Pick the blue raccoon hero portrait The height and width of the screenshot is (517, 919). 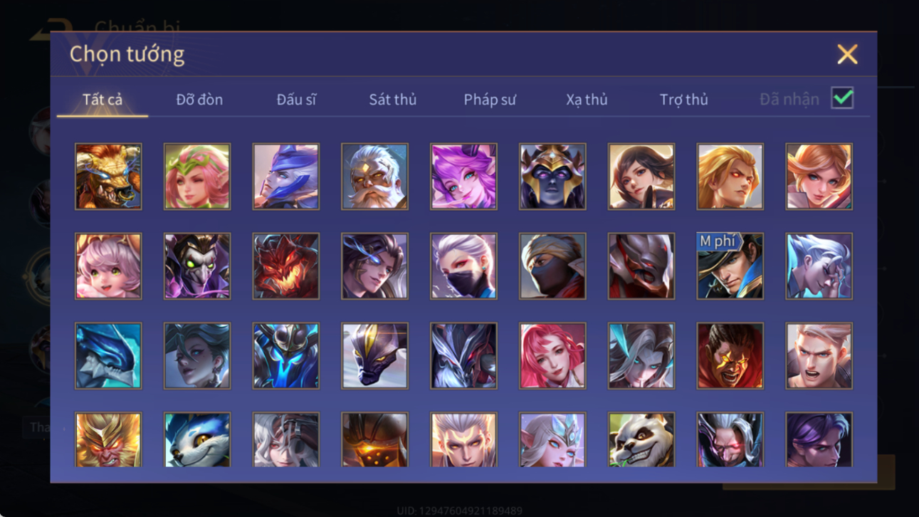[197, 439]
